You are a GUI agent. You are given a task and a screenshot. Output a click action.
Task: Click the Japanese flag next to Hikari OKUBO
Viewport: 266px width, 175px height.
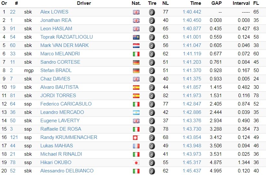[x=136, y=163]
